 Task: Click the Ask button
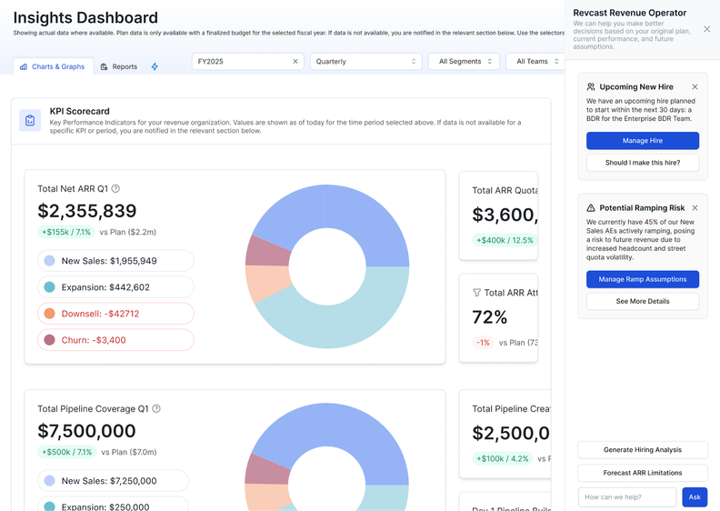(695, 496)
